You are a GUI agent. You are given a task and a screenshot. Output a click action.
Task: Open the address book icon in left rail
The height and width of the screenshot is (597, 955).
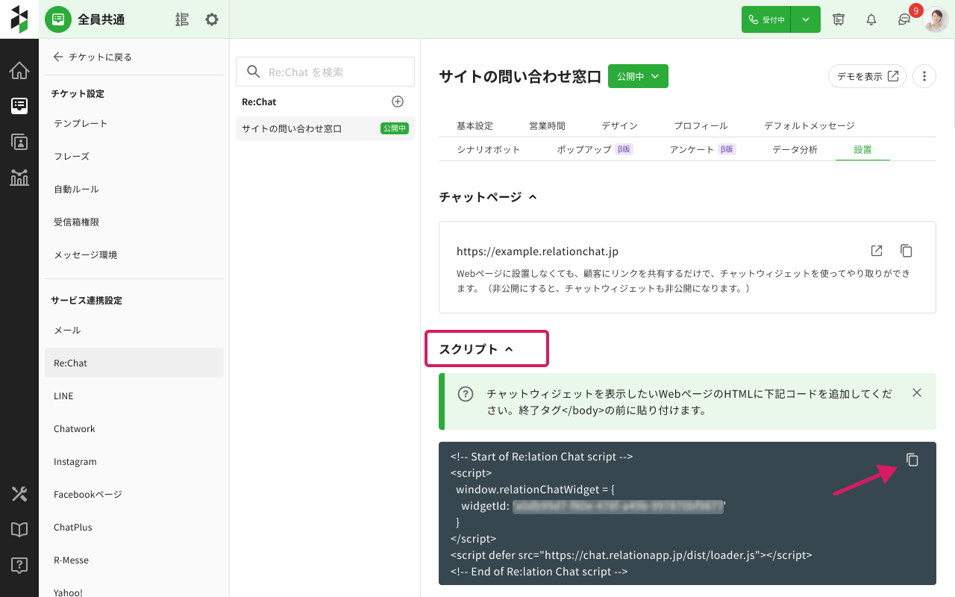coord(19,142)
